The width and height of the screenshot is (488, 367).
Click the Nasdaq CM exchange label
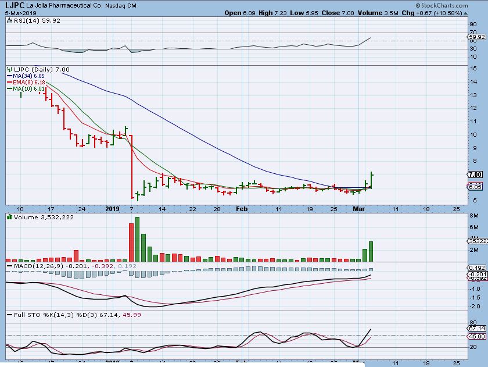[x=121, y=6]
